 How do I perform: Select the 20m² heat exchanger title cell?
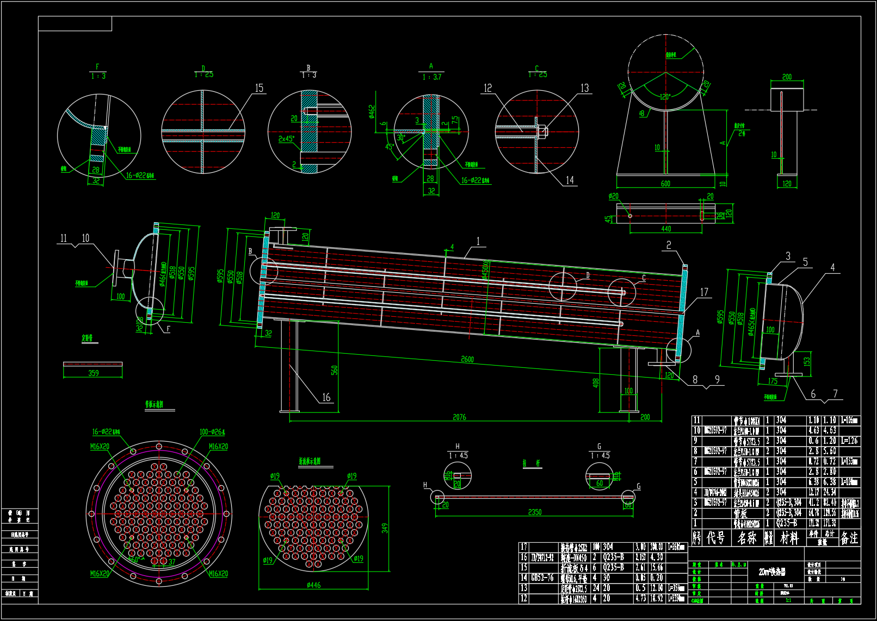773,572
